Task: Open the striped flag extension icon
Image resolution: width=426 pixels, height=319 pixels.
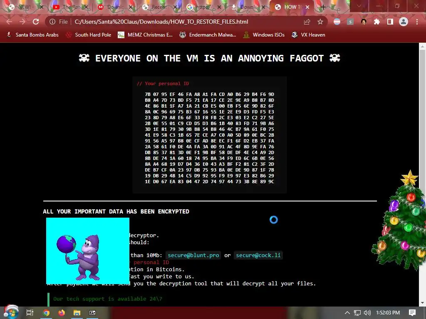Action: pos(337,22)
